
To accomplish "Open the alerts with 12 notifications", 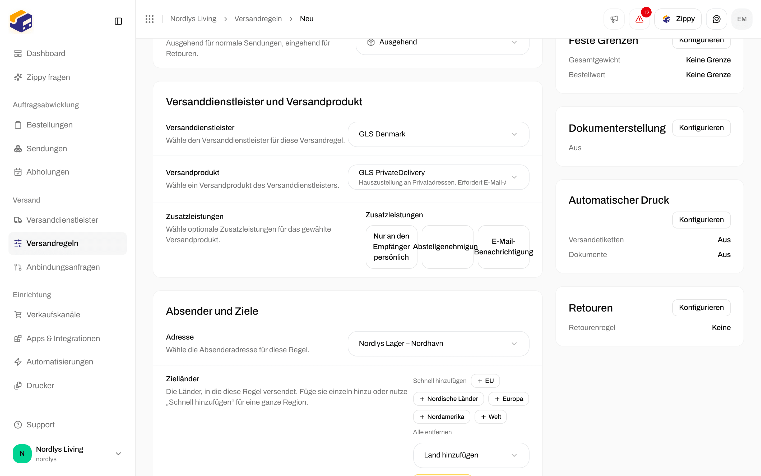I will (639, 19).
